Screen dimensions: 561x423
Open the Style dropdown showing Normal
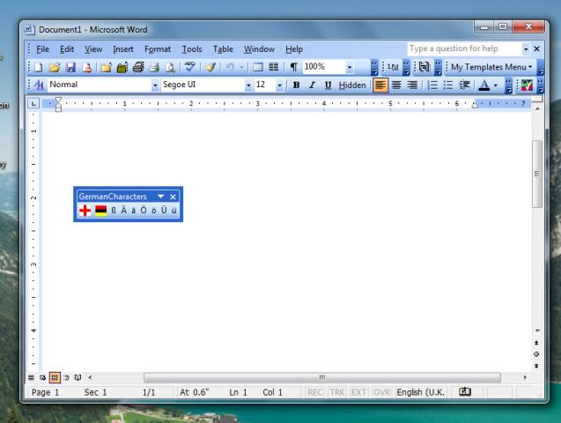[155, 85]
